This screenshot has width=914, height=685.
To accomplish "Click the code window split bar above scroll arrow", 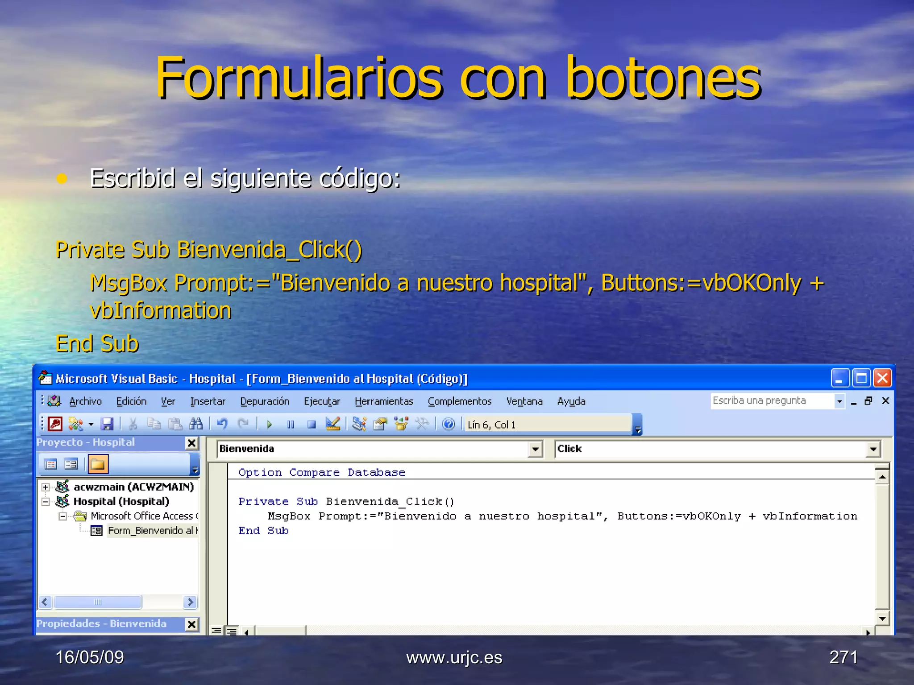I will pos(882,466).
